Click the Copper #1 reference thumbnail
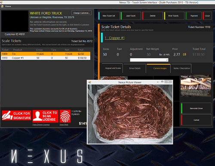This screenshot has height=166, width=215. click(x=196, y=86)
